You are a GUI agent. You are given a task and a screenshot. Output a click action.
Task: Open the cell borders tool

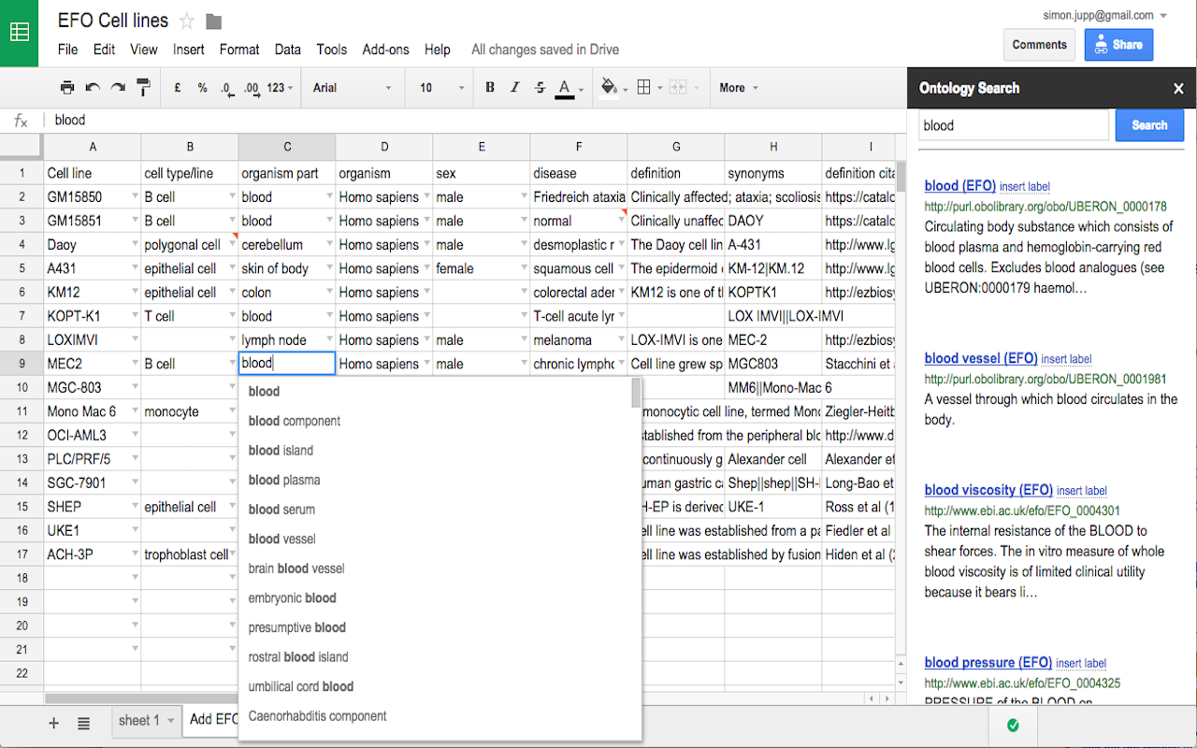[x=643, y=88]
